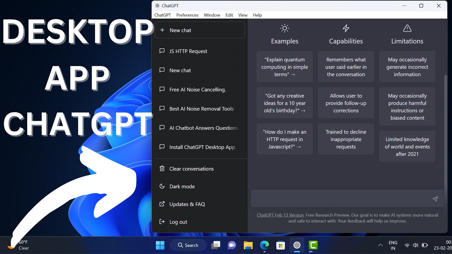Start a New chat from the sidebar button
The height and width of the screenshot is (254, 452).
(200, 30)
